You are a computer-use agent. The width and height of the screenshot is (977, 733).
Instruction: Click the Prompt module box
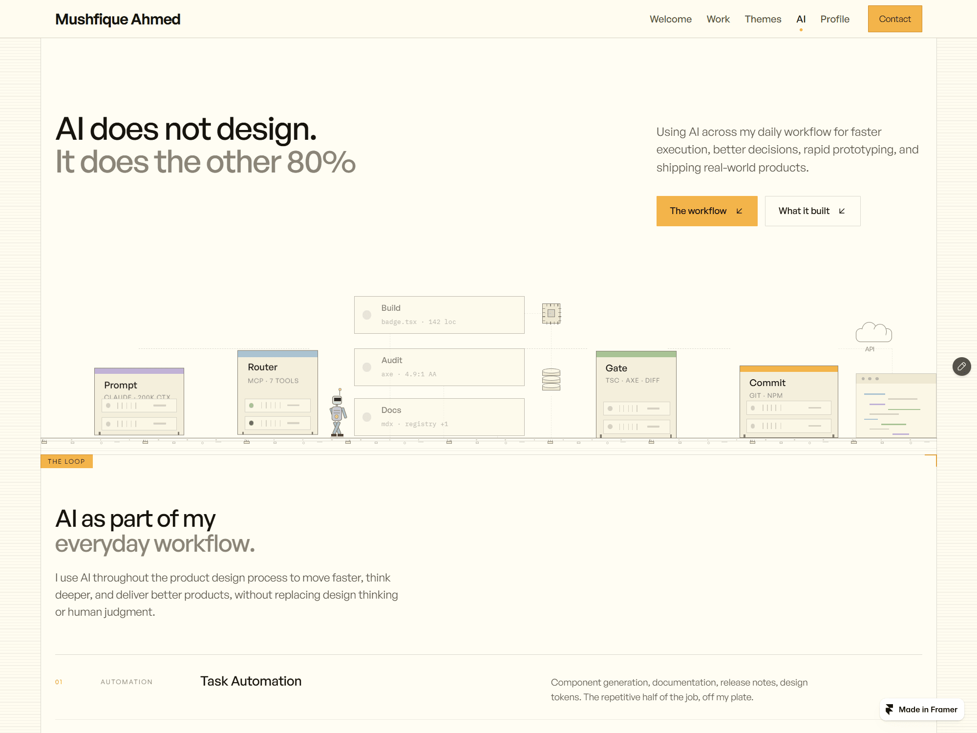(x=139, y=402)
